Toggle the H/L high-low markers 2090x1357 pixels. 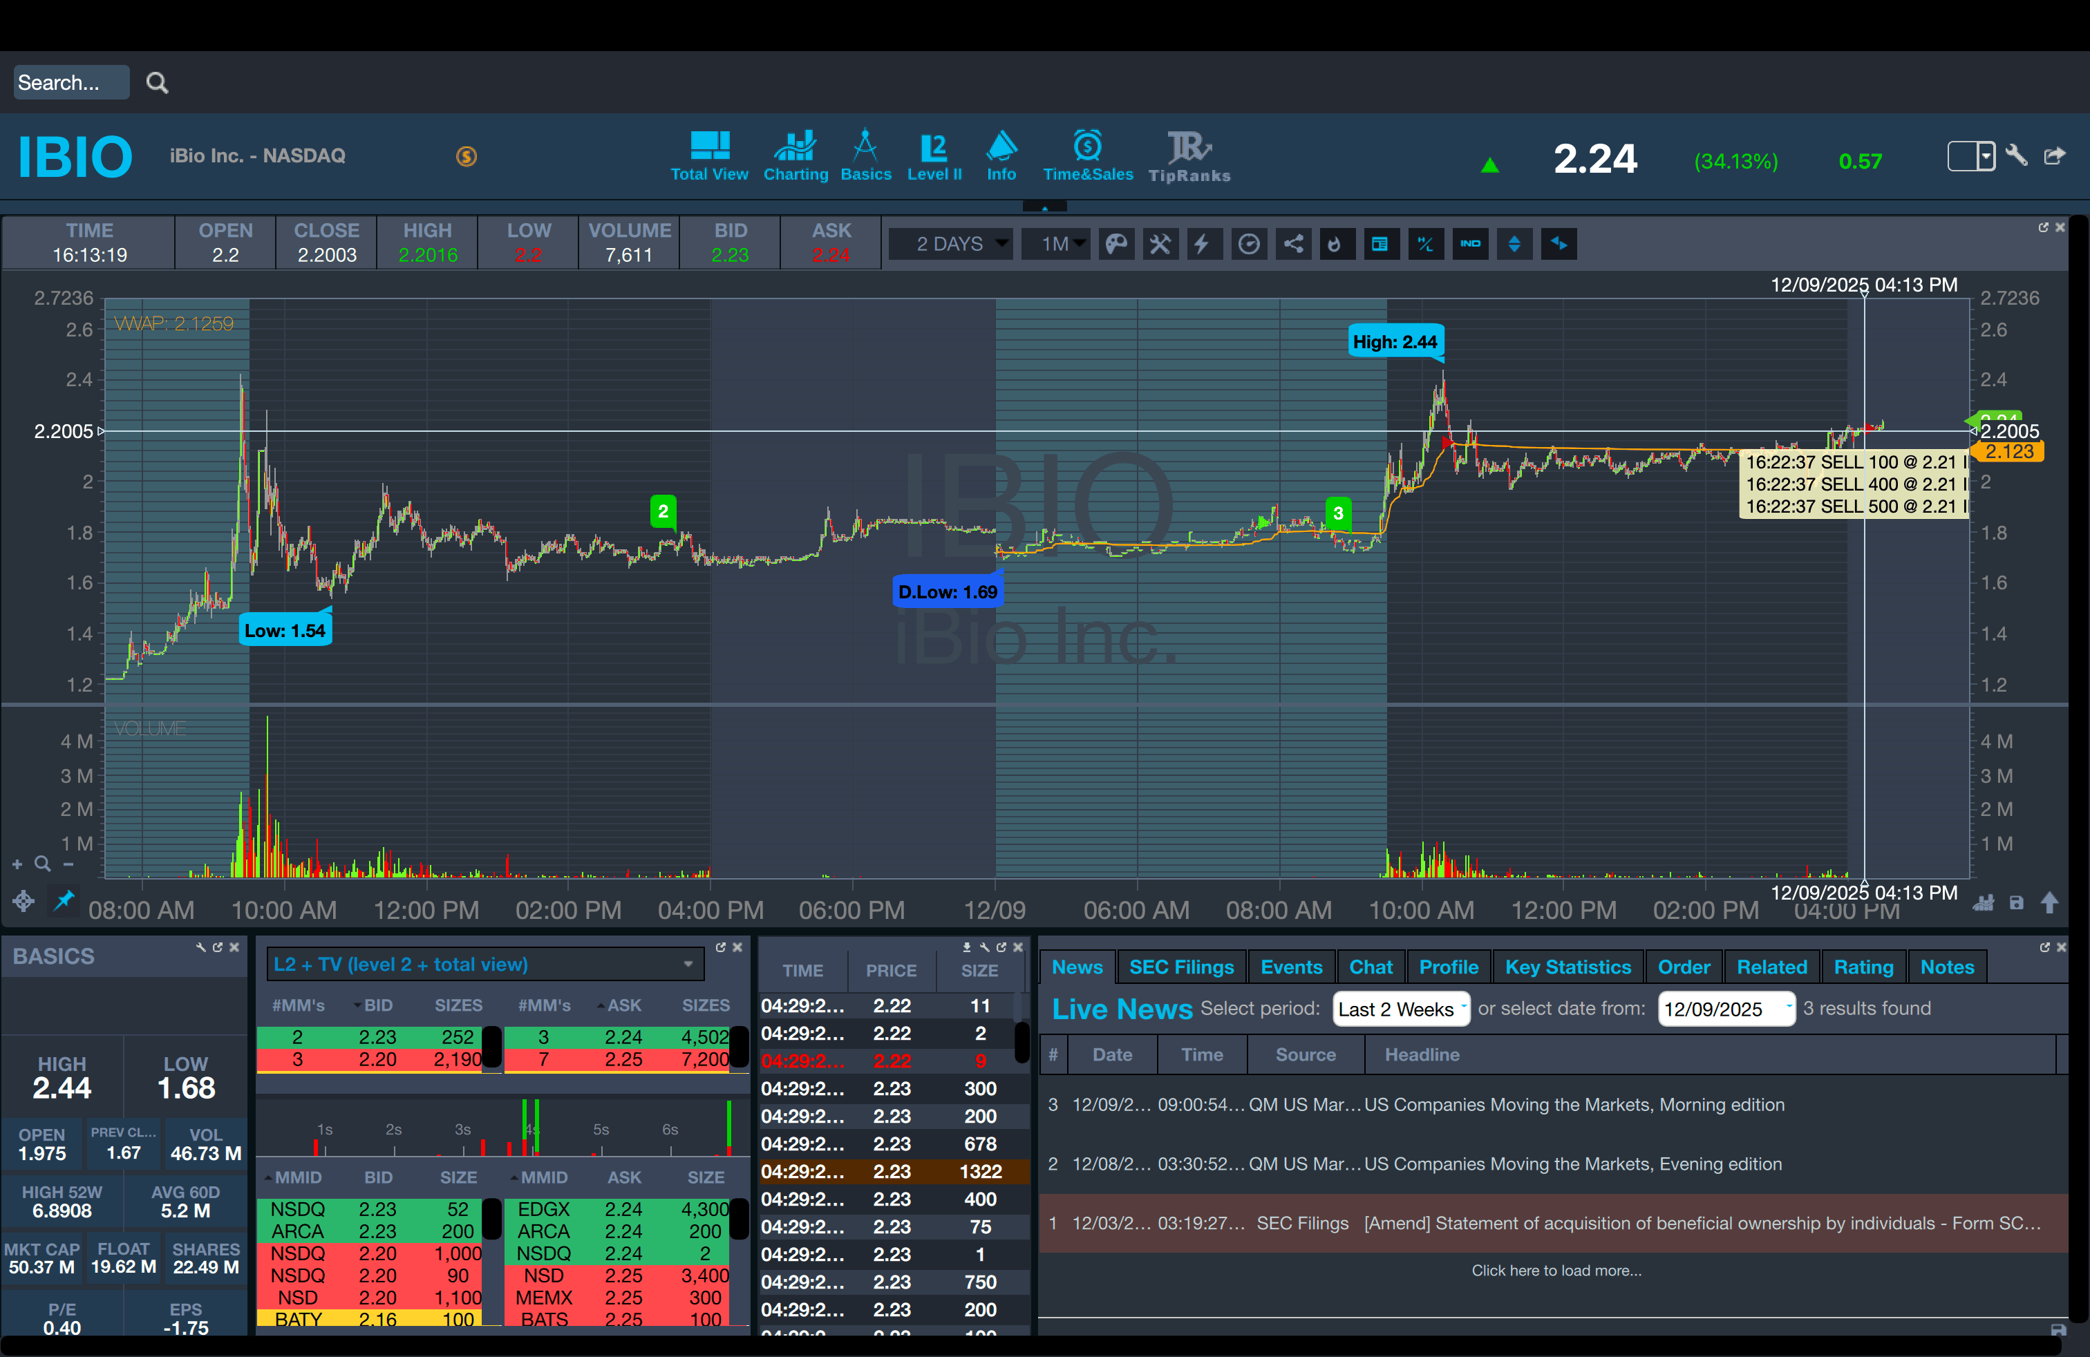[1425, 244]
